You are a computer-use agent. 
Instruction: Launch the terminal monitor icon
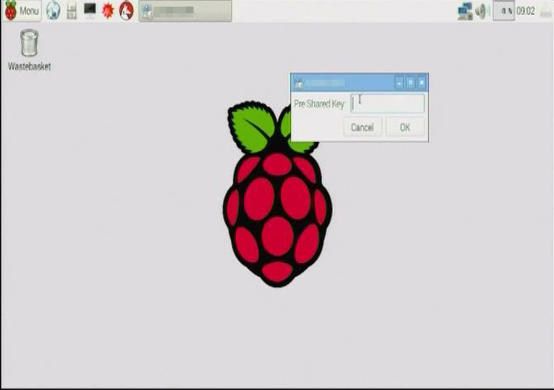pyautogui.click(x=90, y=10)
